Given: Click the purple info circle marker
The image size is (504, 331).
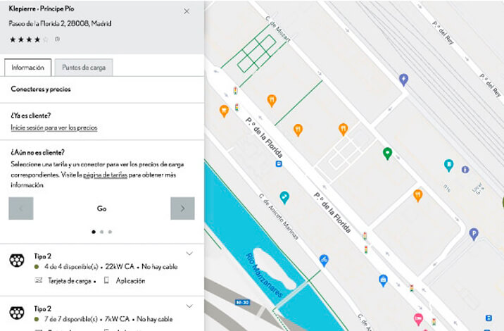Looking at the screenshot, I should tap(465, 169).
